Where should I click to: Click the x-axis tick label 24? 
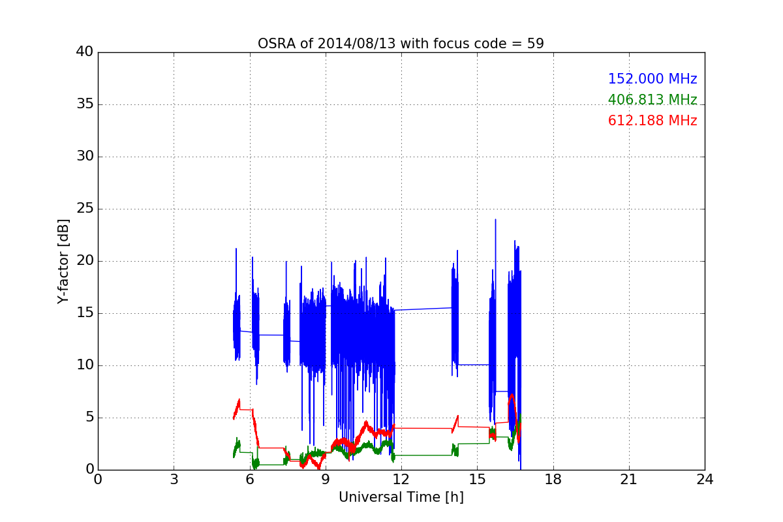(705, 480)
